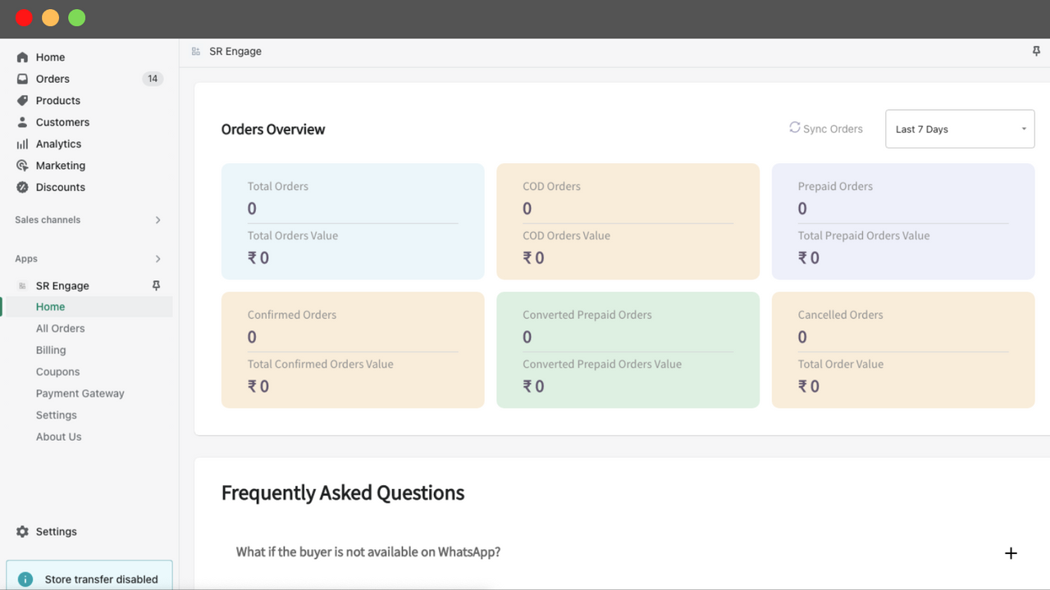Click the plus icon on WhatsApp FAQ
The width and height of the screenshot is (1050, 590).
1011,553
